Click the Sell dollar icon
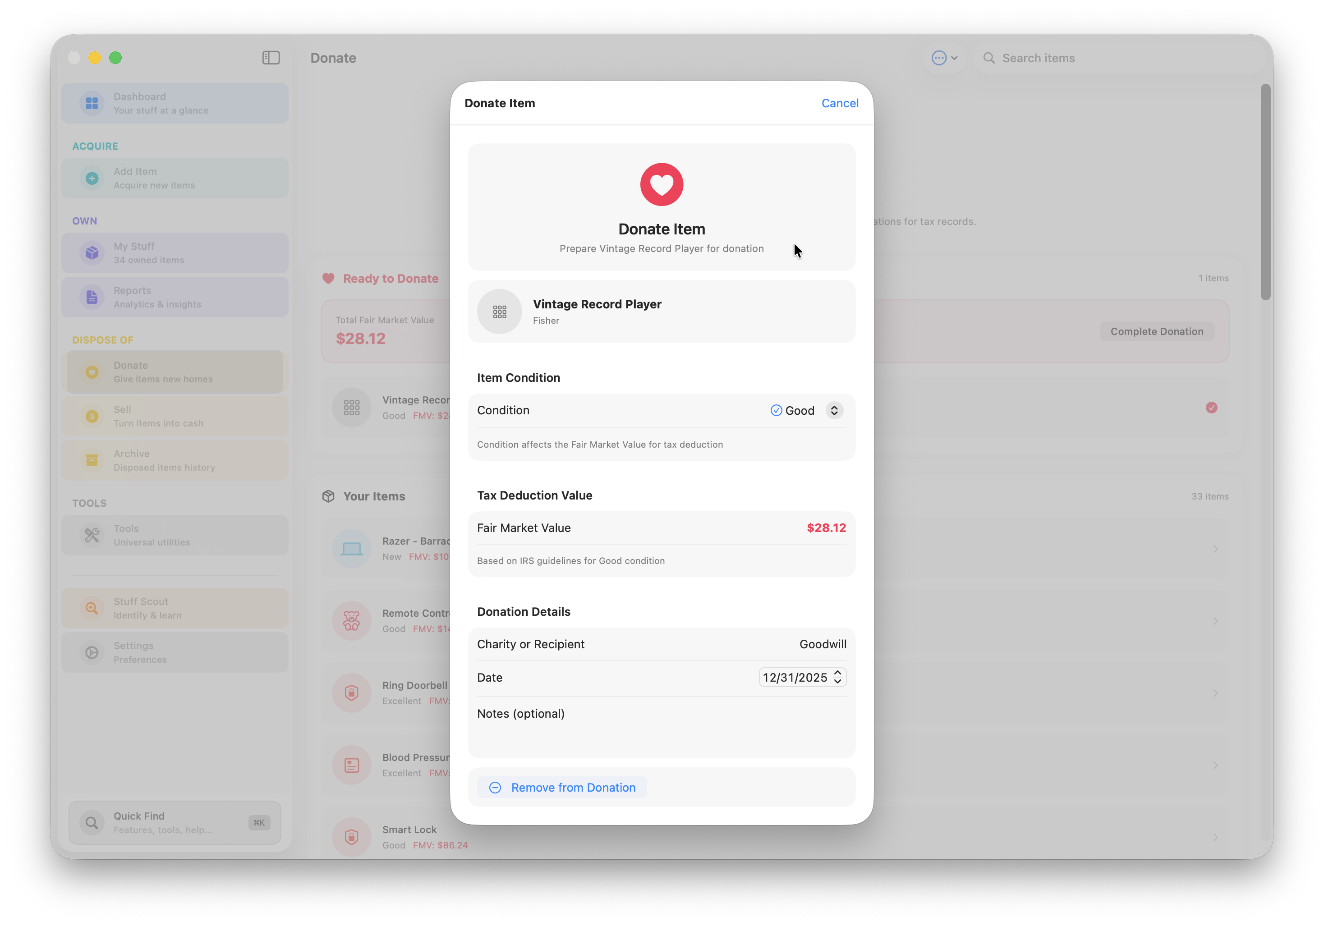This screenshot has height=926, width=1324. click(92, 416)
